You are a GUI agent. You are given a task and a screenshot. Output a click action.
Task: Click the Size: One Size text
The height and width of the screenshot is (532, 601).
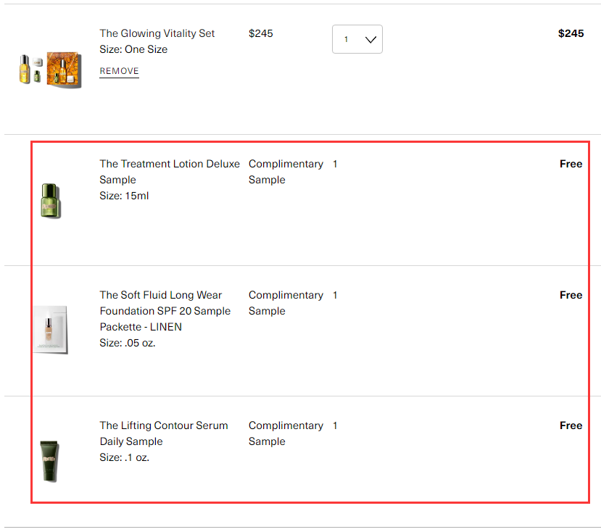click(x=133, y=49)
